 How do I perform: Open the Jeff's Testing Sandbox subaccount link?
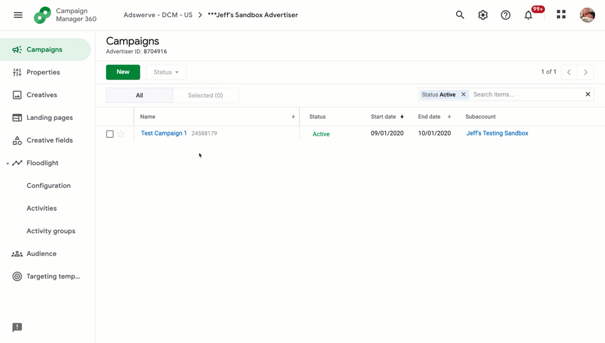click(497, 133)
